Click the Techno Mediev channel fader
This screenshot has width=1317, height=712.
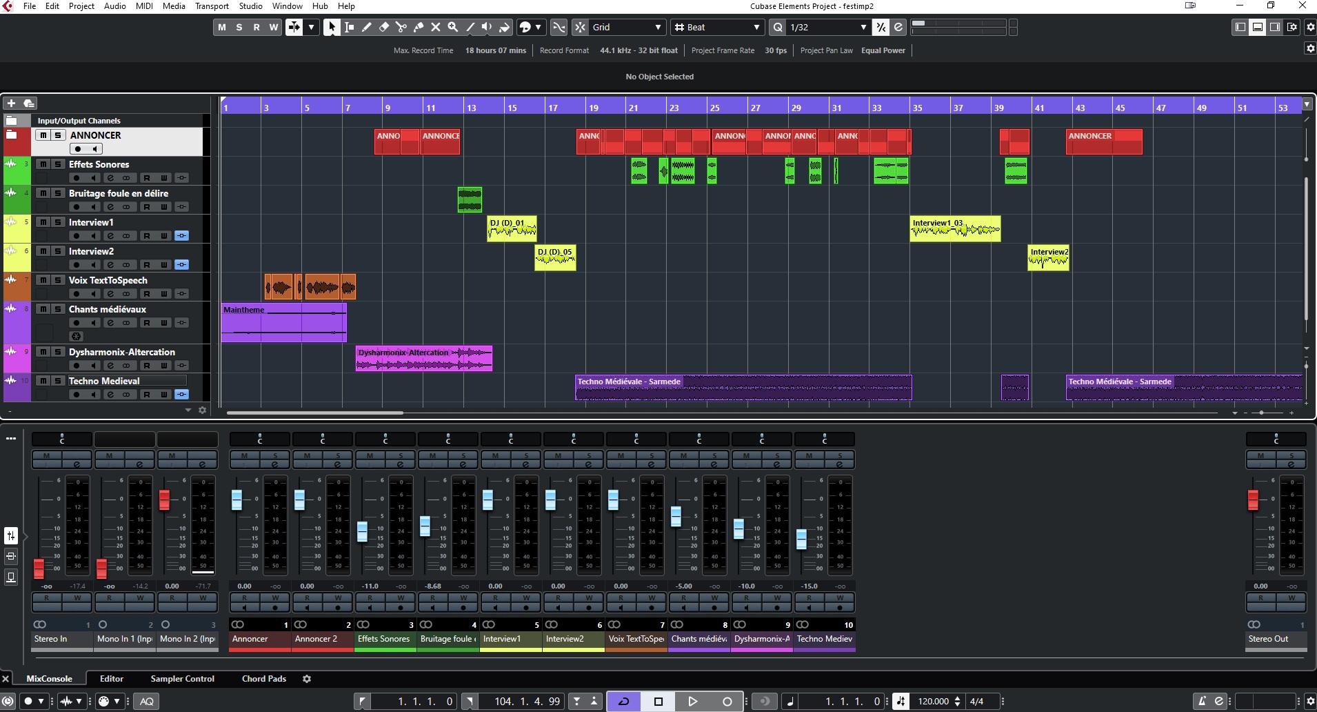click(x=801, y=539)
